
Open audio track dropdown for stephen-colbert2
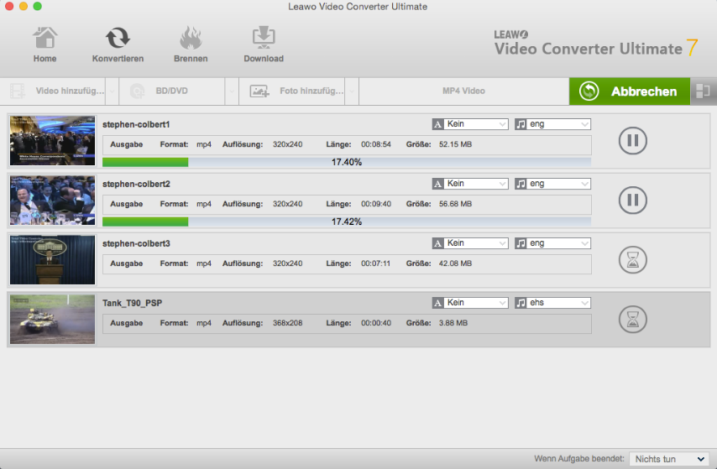click(x=558, y=183)
